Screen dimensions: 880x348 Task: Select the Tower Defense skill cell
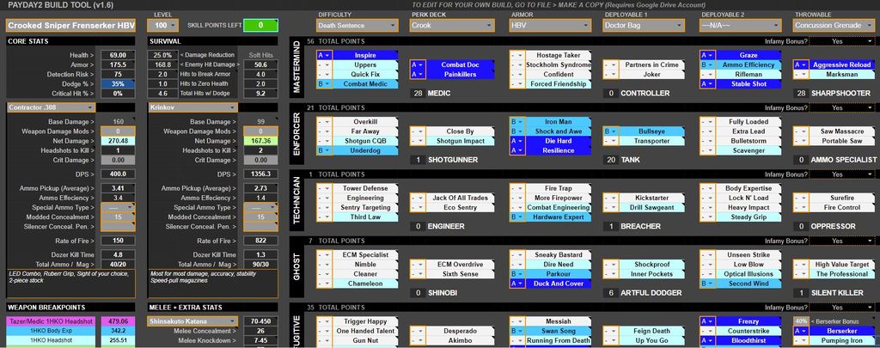pos(365,188)
